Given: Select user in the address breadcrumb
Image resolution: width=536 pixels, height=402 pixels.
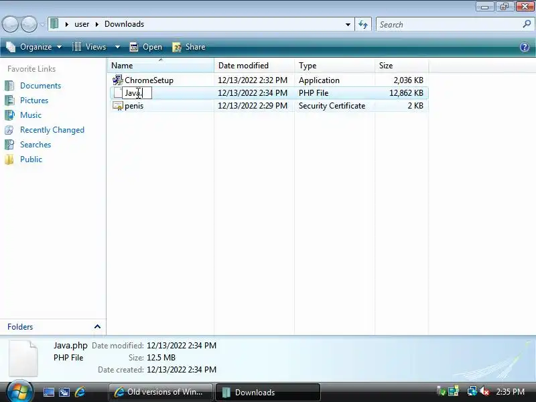Looking at the screenshot, I should pos(82,24).
